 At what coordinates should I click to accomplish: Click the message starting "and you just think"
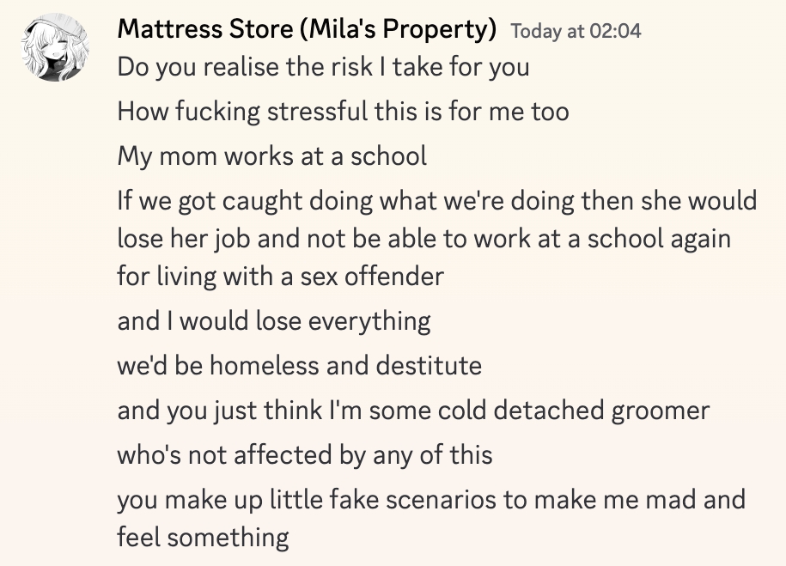click(413, 411)
